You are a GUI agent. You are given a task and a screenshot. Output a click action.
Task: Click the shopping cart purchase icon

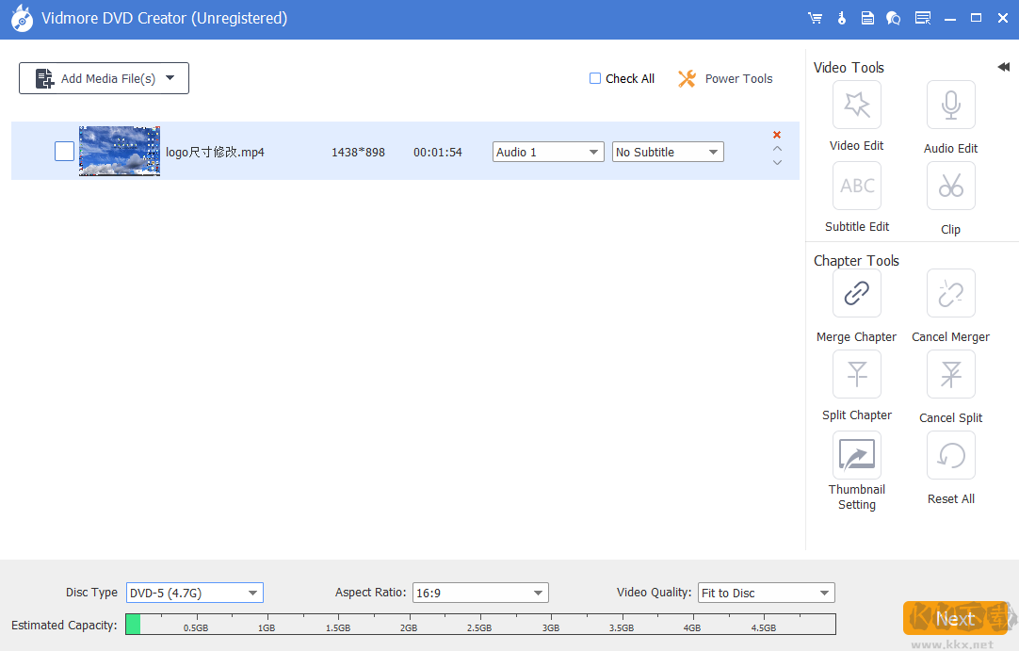click(x=815, y=18)
